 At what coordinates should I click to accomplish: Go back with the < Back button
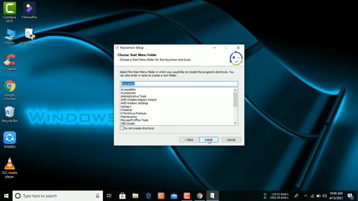point(189,140)
